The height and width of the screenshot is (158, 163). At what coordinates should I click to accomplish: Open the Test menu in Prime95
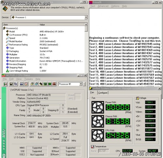point(93,6)
